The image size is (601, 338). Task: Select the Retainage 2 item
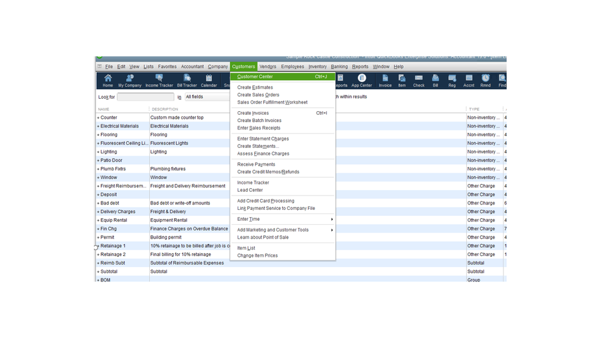coord(300,254)
